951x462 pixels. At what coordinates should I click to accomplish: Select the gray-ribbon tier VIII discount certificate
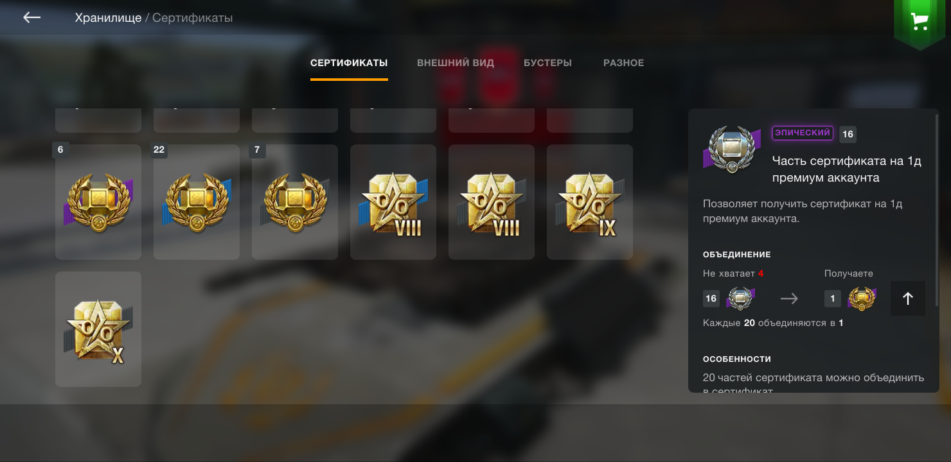click(492, 202)
